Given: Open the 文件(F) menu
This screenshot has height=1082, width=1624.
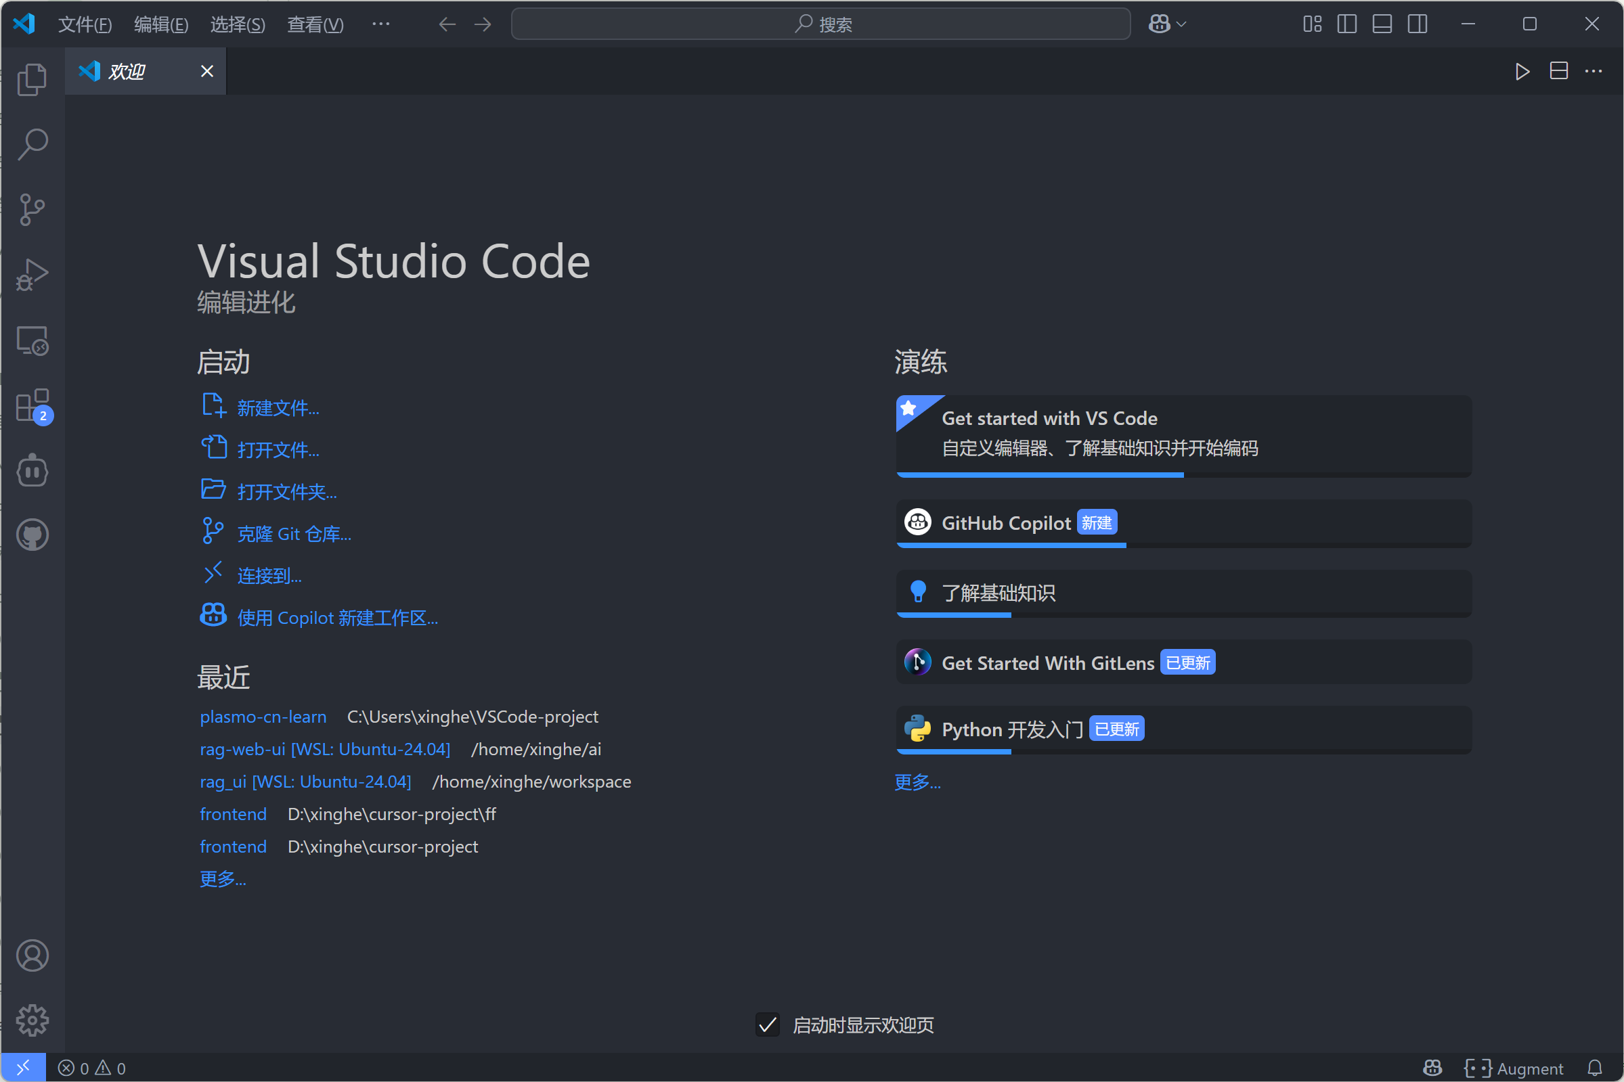Looking at the screenshot, I should (x=85, y=25).
